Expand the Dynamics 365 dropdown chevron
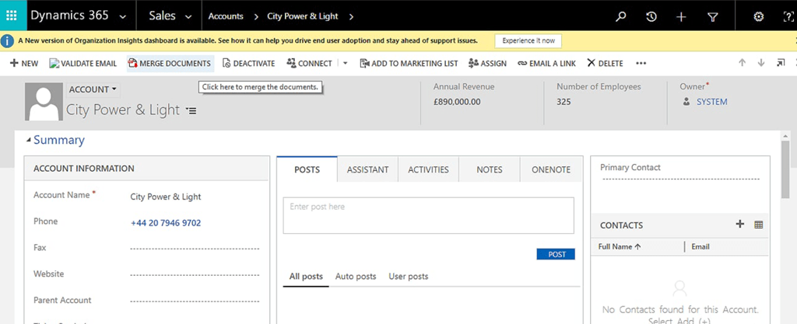Screen dimensions: 797x324 click(x=122, y=17)
